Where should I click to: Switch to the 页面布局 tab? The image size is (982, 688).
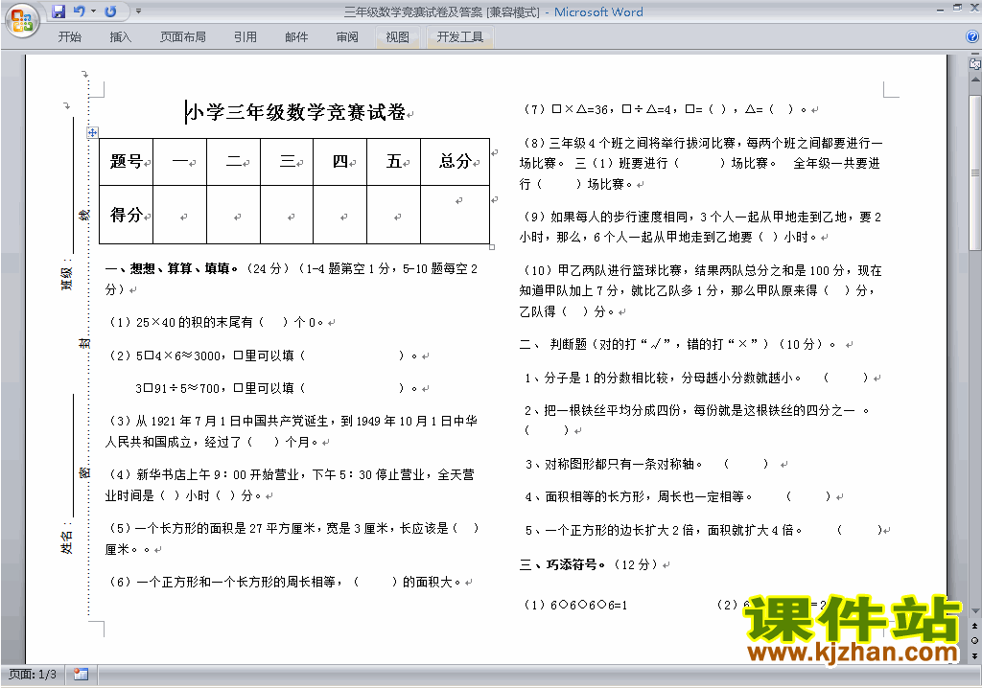(183, 37)
